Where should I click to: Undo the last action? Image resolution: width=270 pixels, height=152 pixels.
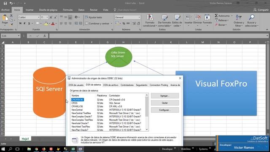click(x=11, y=3)
